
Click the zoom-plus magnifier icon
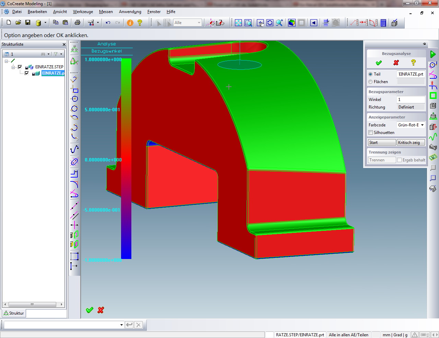click(x=280, y=23)
